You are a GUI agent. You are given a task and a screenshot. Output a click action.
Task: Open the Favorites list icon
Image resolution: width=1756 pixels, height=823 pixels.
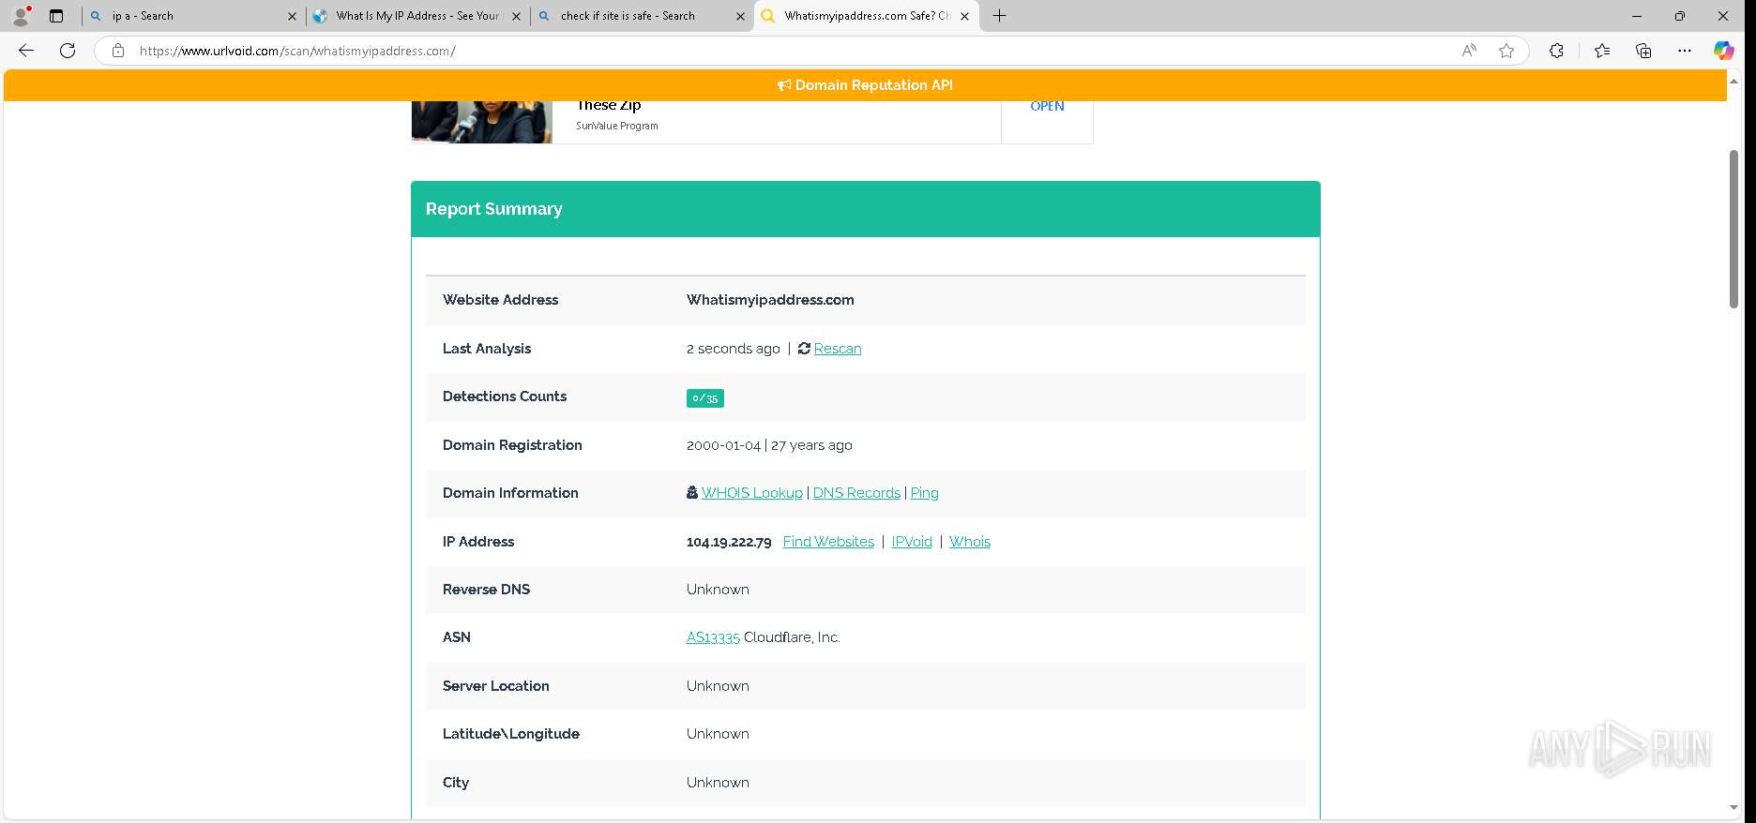coord(1602,51)
